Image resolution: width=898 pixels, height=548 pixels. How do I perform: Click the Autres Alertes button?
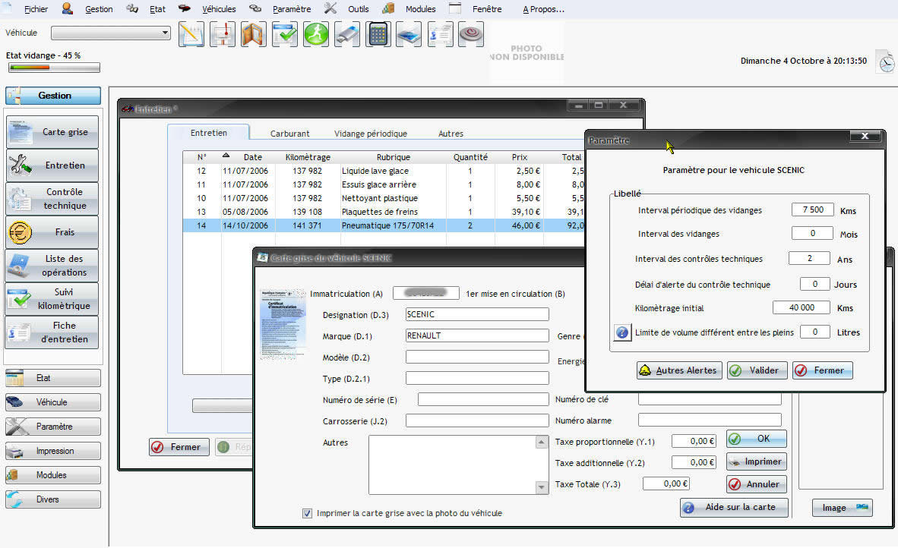point(678,370)
